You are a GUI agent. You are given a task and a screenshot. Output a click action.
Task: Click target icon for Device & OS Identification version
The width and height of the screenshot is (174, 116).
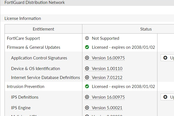pos(87,68)
